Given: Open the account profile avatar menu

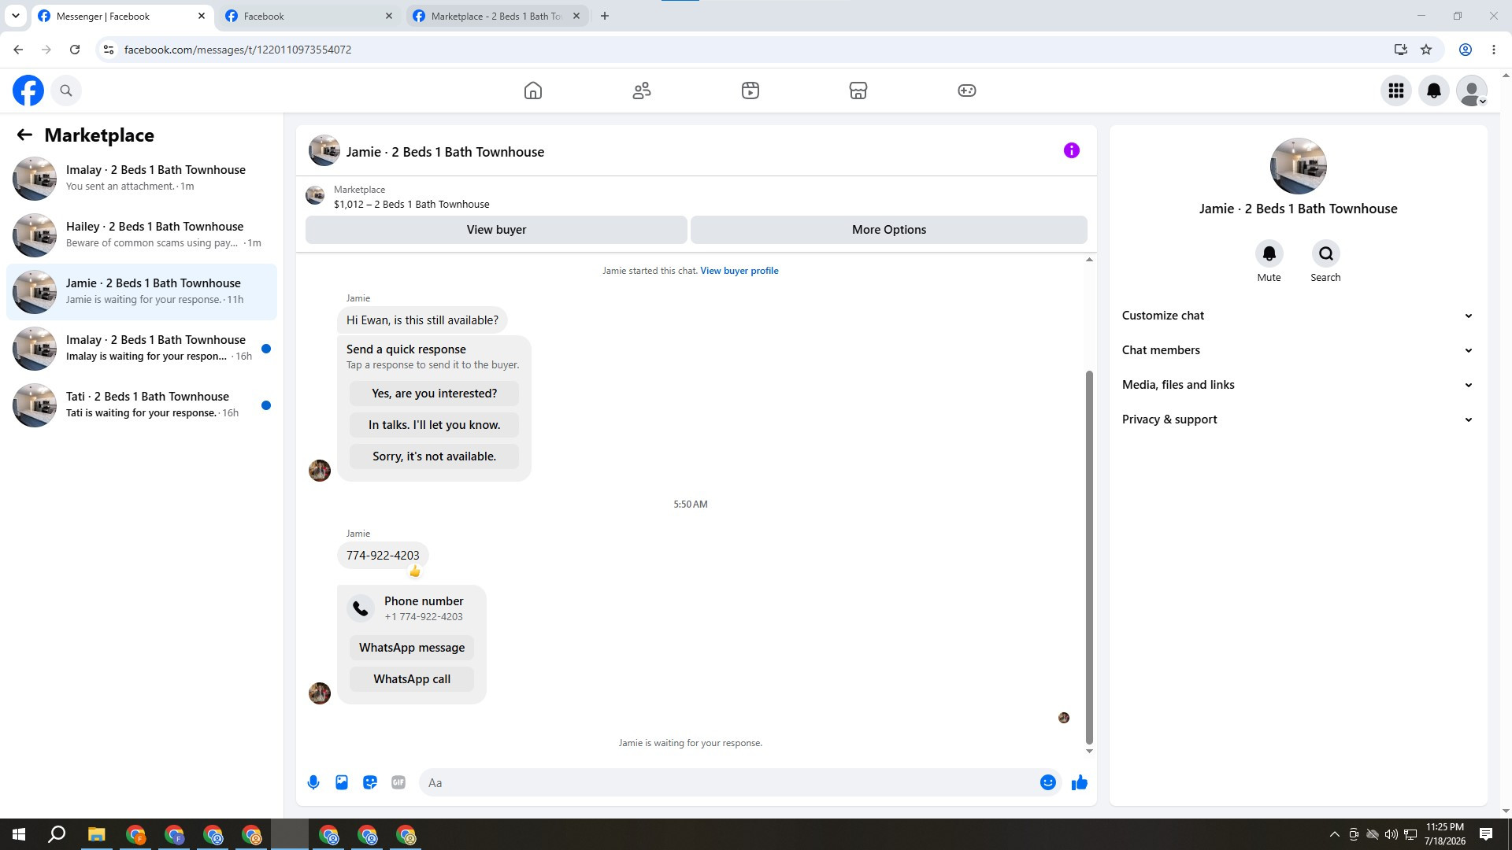Looking at the screenshot, I should pyautogui.click(x=1472, y=91).
